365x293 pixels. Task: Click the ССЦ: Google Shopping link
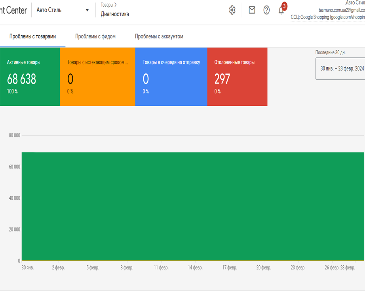(x=328, y=17)
